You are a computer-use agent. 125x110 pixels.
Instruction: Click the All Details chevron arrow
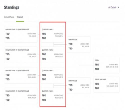coord(118,7)
